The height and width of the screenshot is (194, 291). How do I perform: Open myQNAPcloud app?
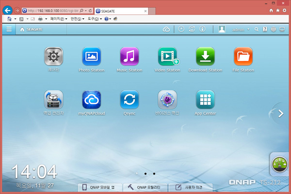point(91,100)
